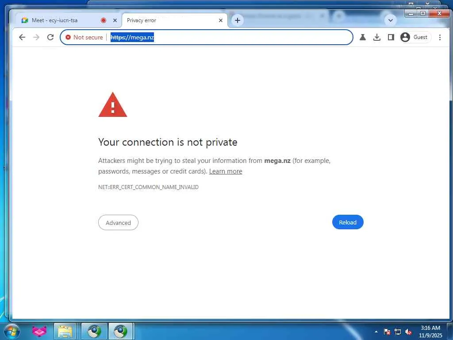Close the Meet - ecy-iucn-tsa tab
Viewport: 453px width, 340px height.
tap(115, 20)
